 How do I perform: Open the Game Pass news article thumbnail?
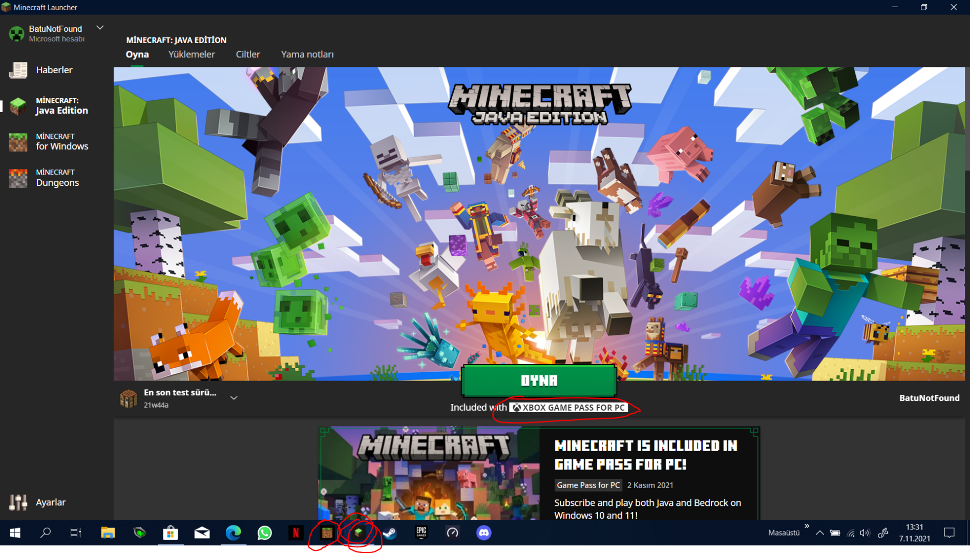[x=429, y=474]
